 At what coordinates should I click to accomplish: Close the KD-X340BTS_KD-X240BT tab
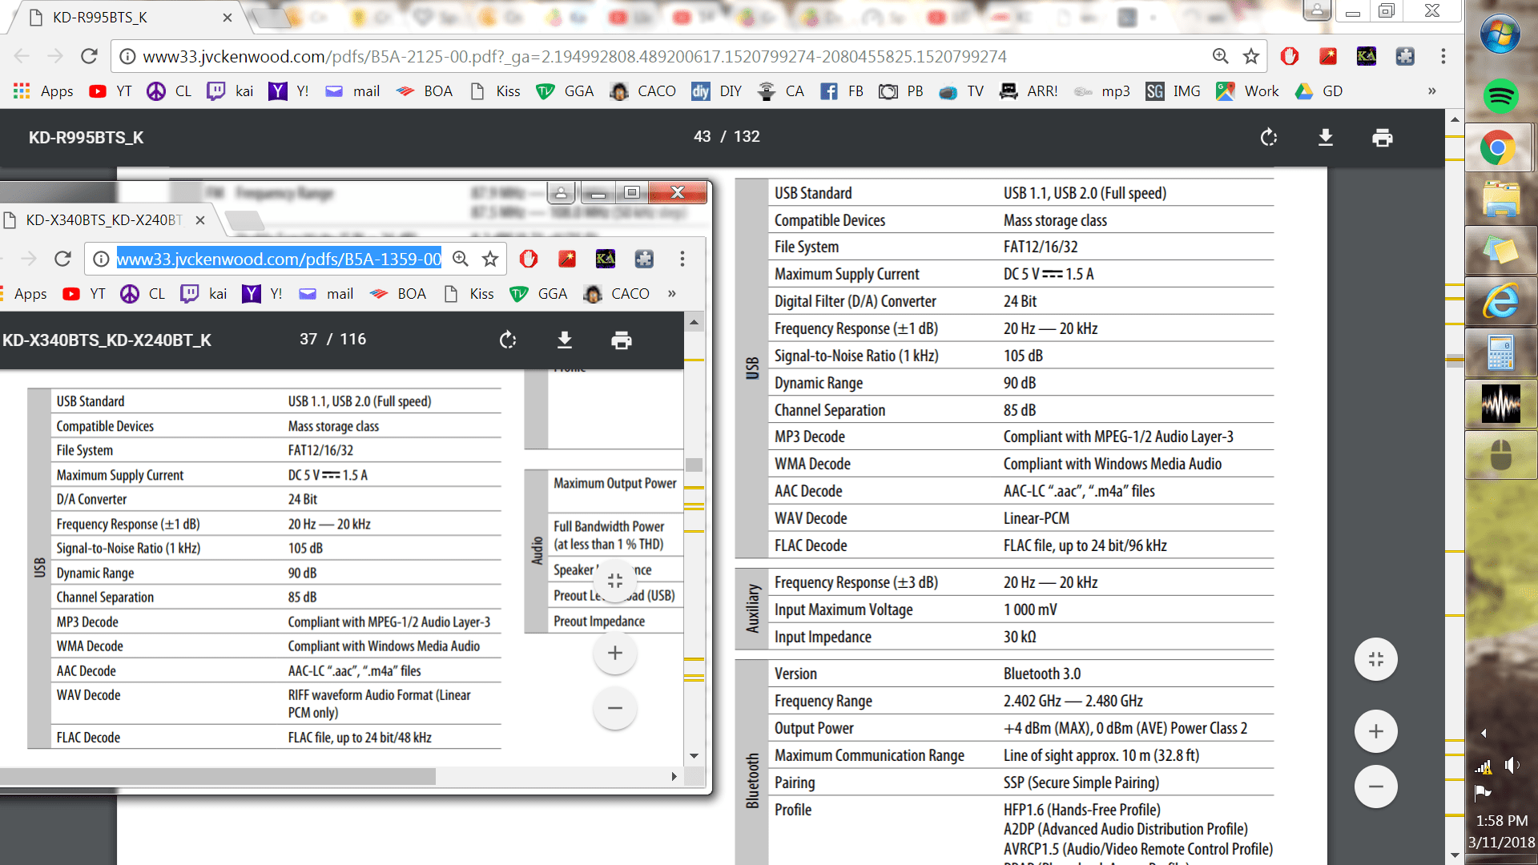(200, 220)
